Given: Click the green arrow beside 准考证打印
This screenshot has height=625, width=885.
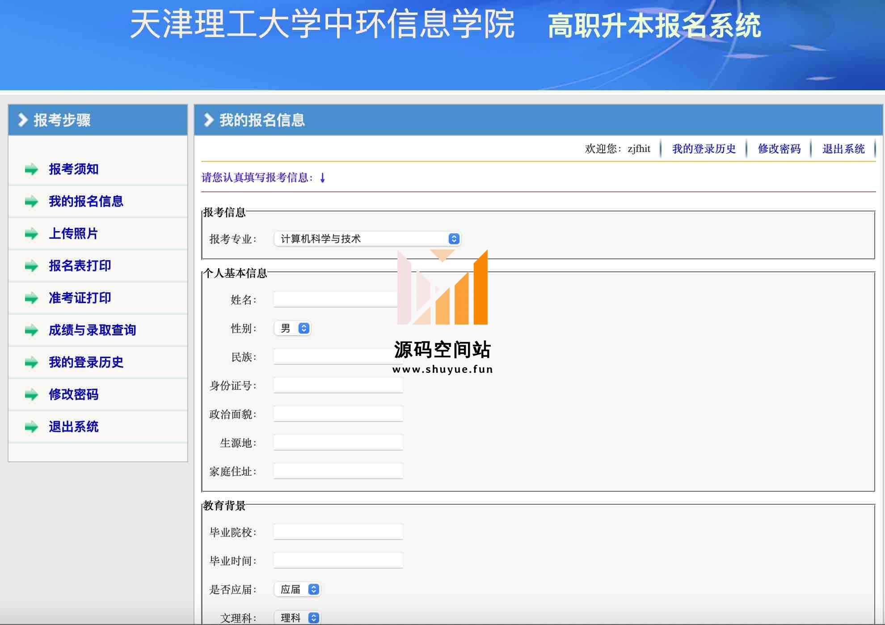Looking at the screenshot, I should click(x=31, y=298).
